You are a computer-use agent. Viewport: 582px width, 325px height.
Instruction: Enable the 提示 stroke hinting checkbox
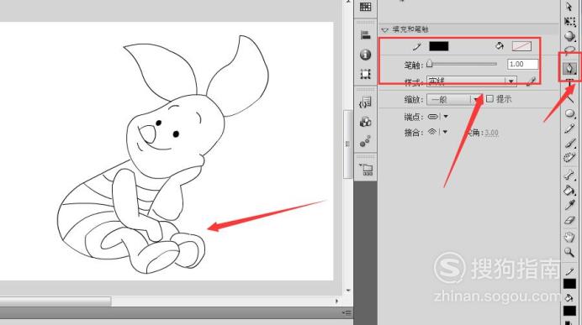[x=489, y=98]
